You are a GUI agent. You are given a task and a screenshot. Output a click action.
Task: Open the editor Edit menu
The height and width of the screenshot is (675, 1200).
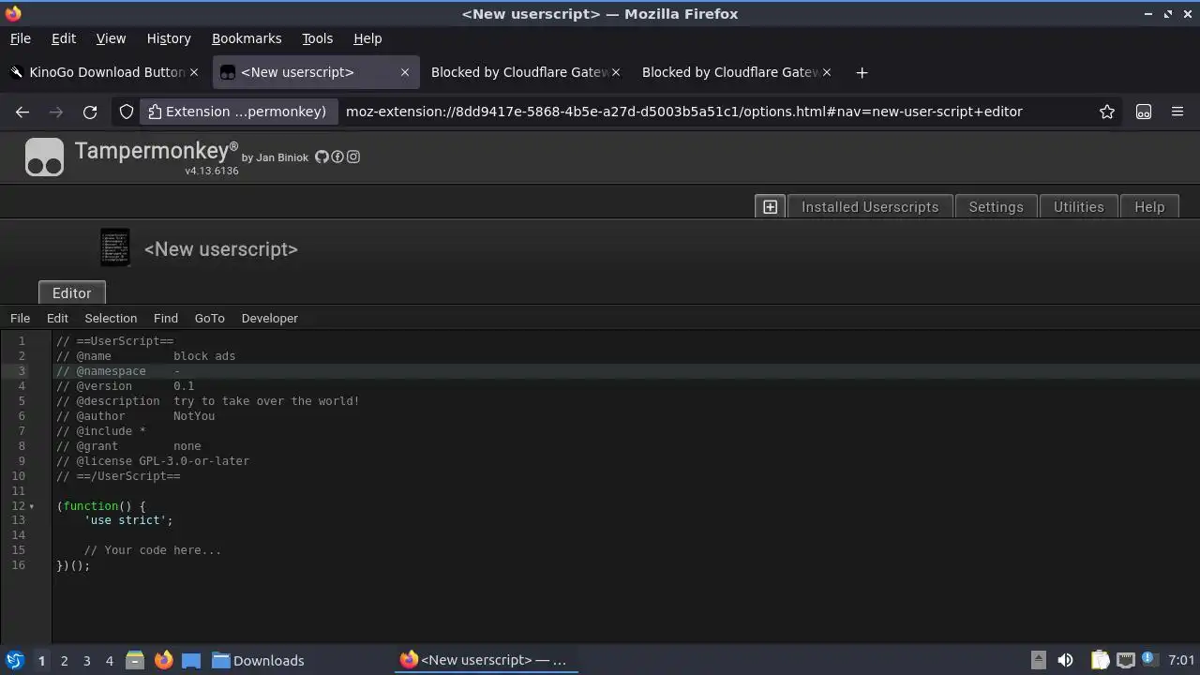pyautogui.click(x=57, y=318)
